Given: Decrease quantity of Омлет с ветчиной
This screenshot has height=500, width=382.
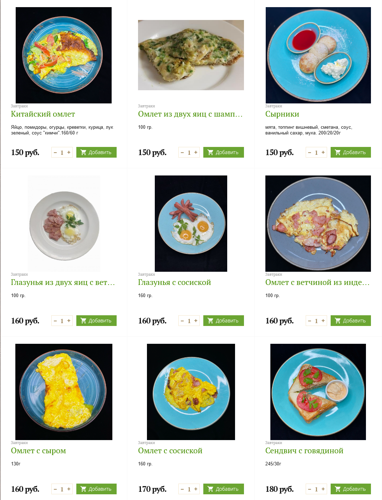Looking at the screenshot, I should coord(310,321).
